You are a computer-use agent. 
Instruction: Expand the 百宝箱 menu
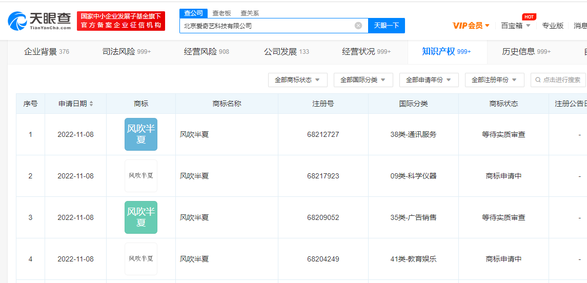tap(516, 26)
